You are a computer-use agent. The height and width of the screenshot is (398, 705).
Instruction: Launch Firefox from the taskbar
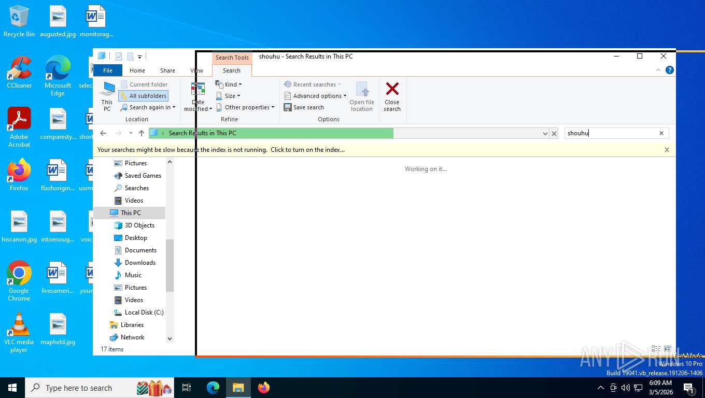(264, 388)
